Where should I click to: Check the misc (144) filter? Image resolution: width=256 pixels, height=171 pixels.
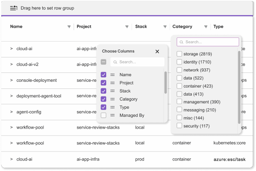pyautogui.click(x=179, y=118)
